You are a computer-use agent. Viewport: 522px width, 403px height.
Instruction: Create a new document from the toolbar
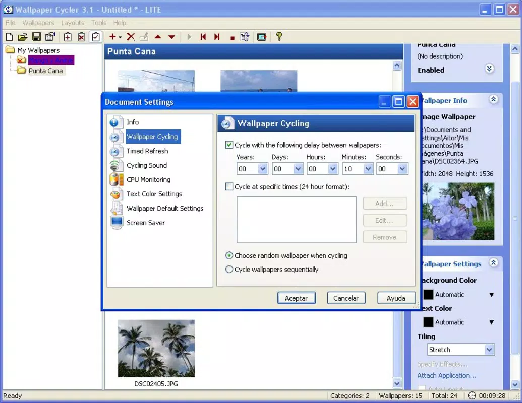click(9, 37)
